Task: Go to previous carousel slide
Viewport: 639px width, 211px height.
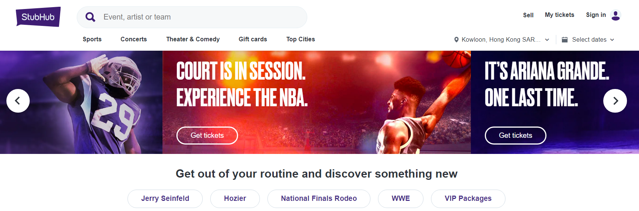Action: pos(18,101)
